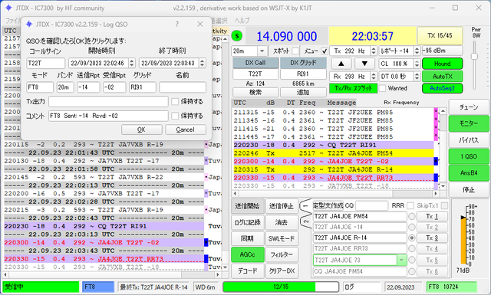Click the 名前 input field
Viewport: 491px width, 295px height.
183,87
